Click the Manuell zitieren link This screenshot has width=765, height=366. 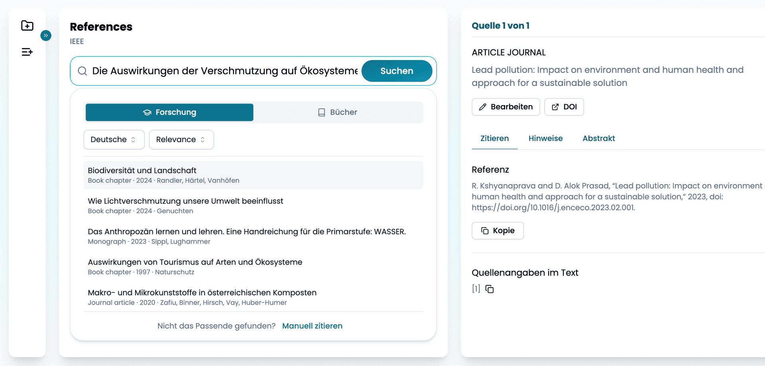point(312,326)
